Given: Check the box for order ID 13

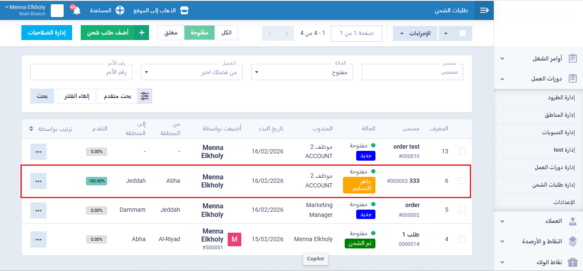Looking at the screenshot, I should tap(463, 151).
